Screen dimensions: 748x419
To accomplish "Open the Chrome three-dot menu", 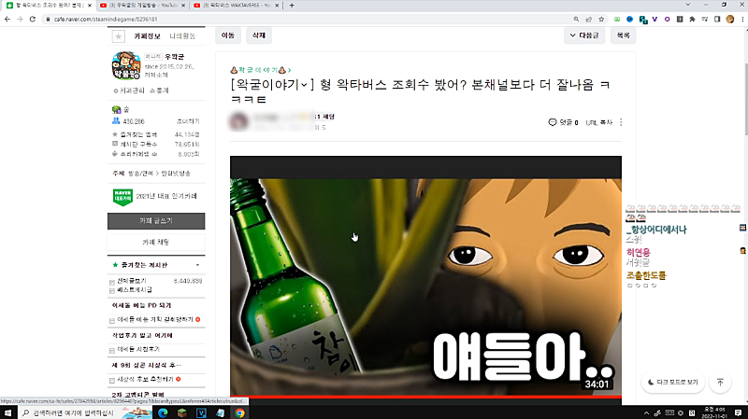I will point(742,19).
